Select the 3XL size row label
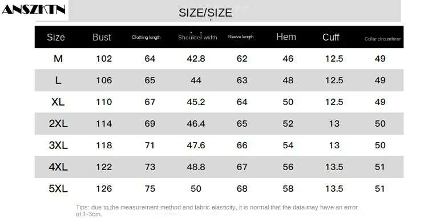The image size is (428, 218). [x=58, y=145]
